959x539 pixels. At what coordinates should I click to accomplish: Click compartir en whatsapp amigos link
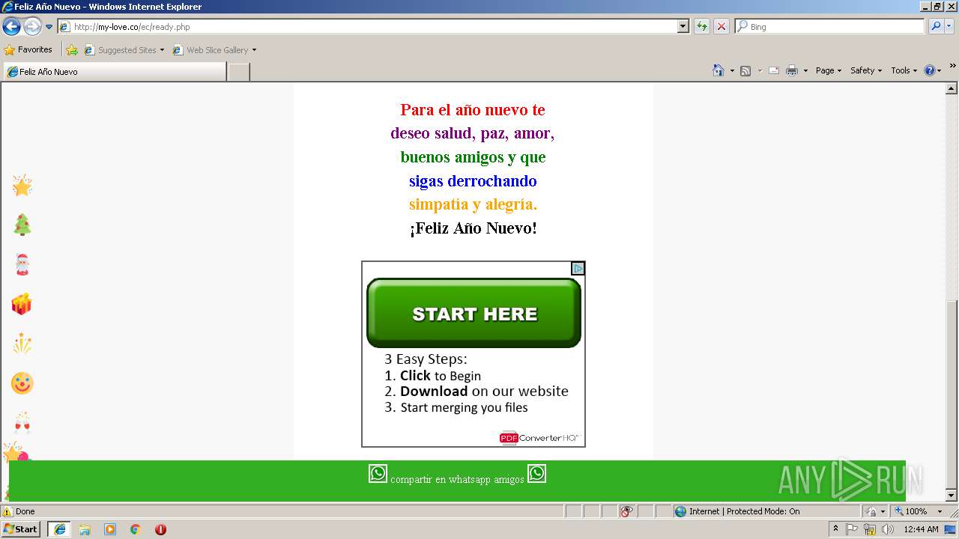pyautogui.click(x=457, y=479)
